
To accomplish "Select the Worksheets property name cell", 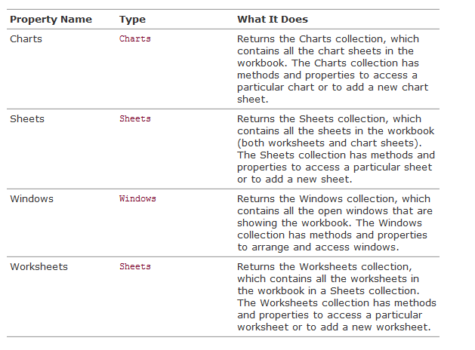I will 39,266.
